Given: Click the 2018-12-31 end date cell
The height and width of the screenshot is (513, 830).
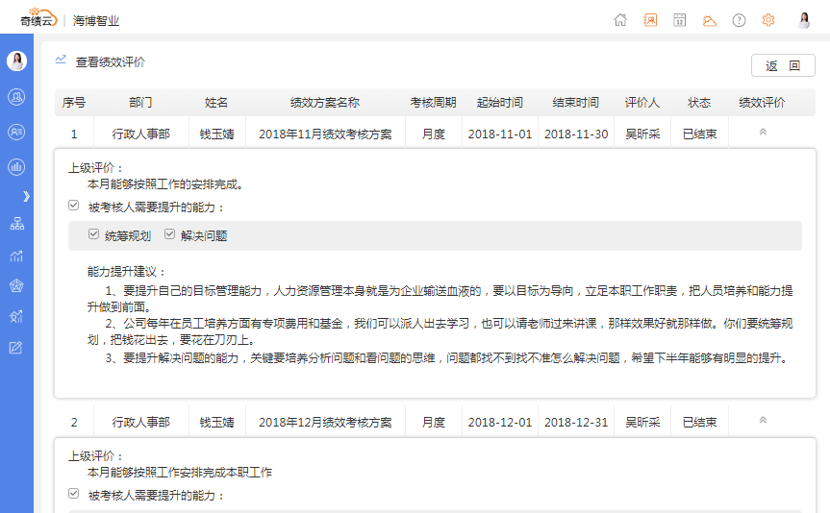Looking at the screenshot, I should click(x=576, y=422).
